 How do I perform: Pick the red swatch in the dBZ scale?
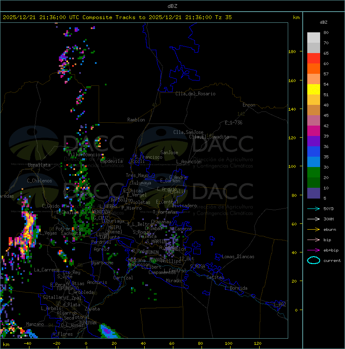pos(313,58)
